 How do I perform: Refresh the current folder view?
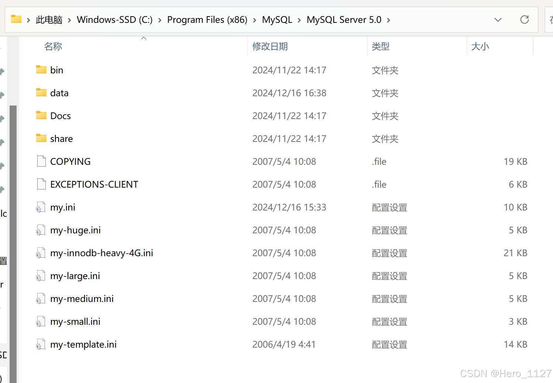[524, 20]
